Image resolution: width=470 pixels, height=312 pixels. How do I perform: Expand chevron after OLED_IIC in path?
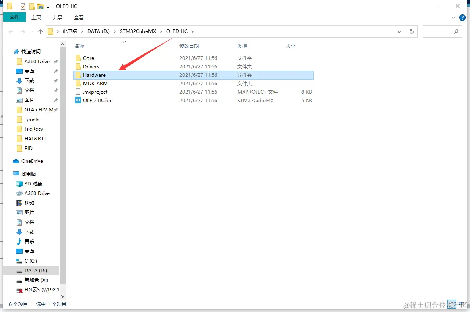click(x=192, y=31)
